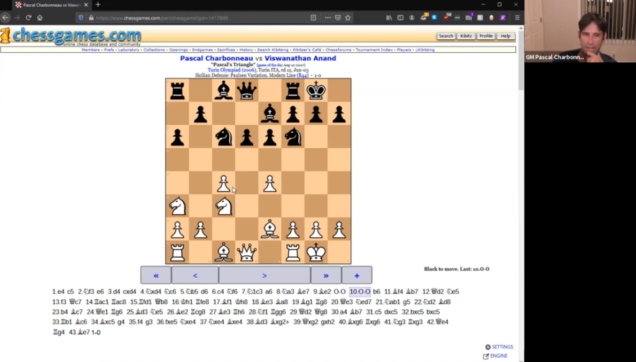The image size is (636, 362).
Task: Open Viswanathan Anand player link
Action: pyautogui.click(x=300, y=58)
